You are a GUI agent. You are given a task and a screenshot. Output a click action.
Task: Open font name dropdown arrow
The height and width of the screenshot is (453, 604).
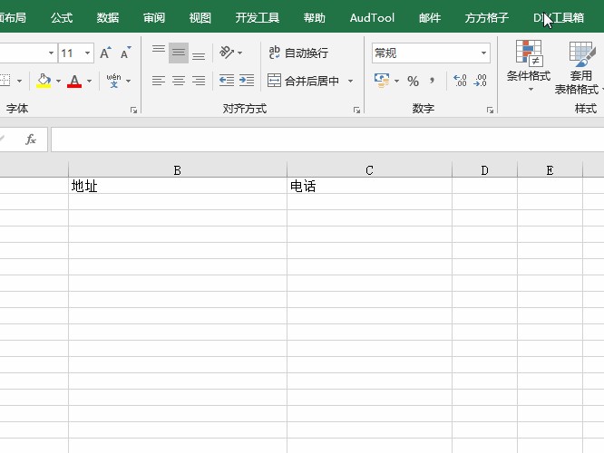tap(51, 53)
